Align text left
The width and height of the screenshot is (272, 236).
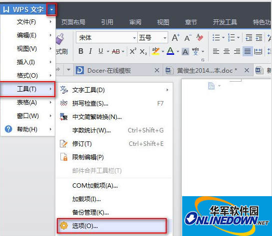tap(216, 51)
